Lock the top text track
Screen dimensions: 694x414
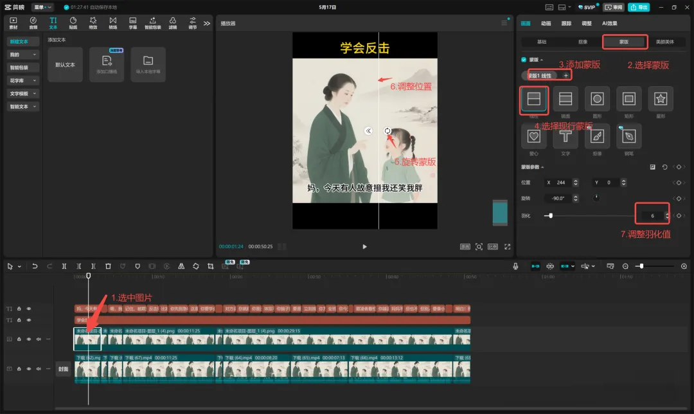[x=19, y=309]
